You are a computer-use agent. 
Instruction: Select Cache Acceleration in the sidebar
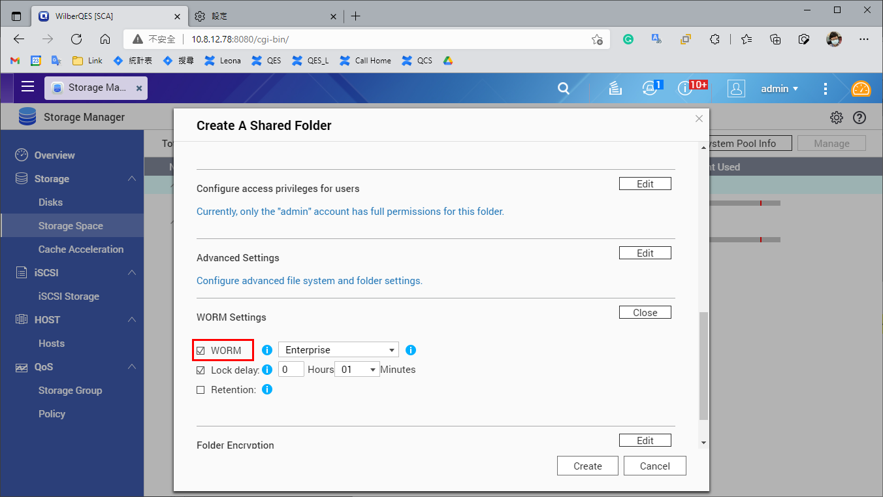80,249
